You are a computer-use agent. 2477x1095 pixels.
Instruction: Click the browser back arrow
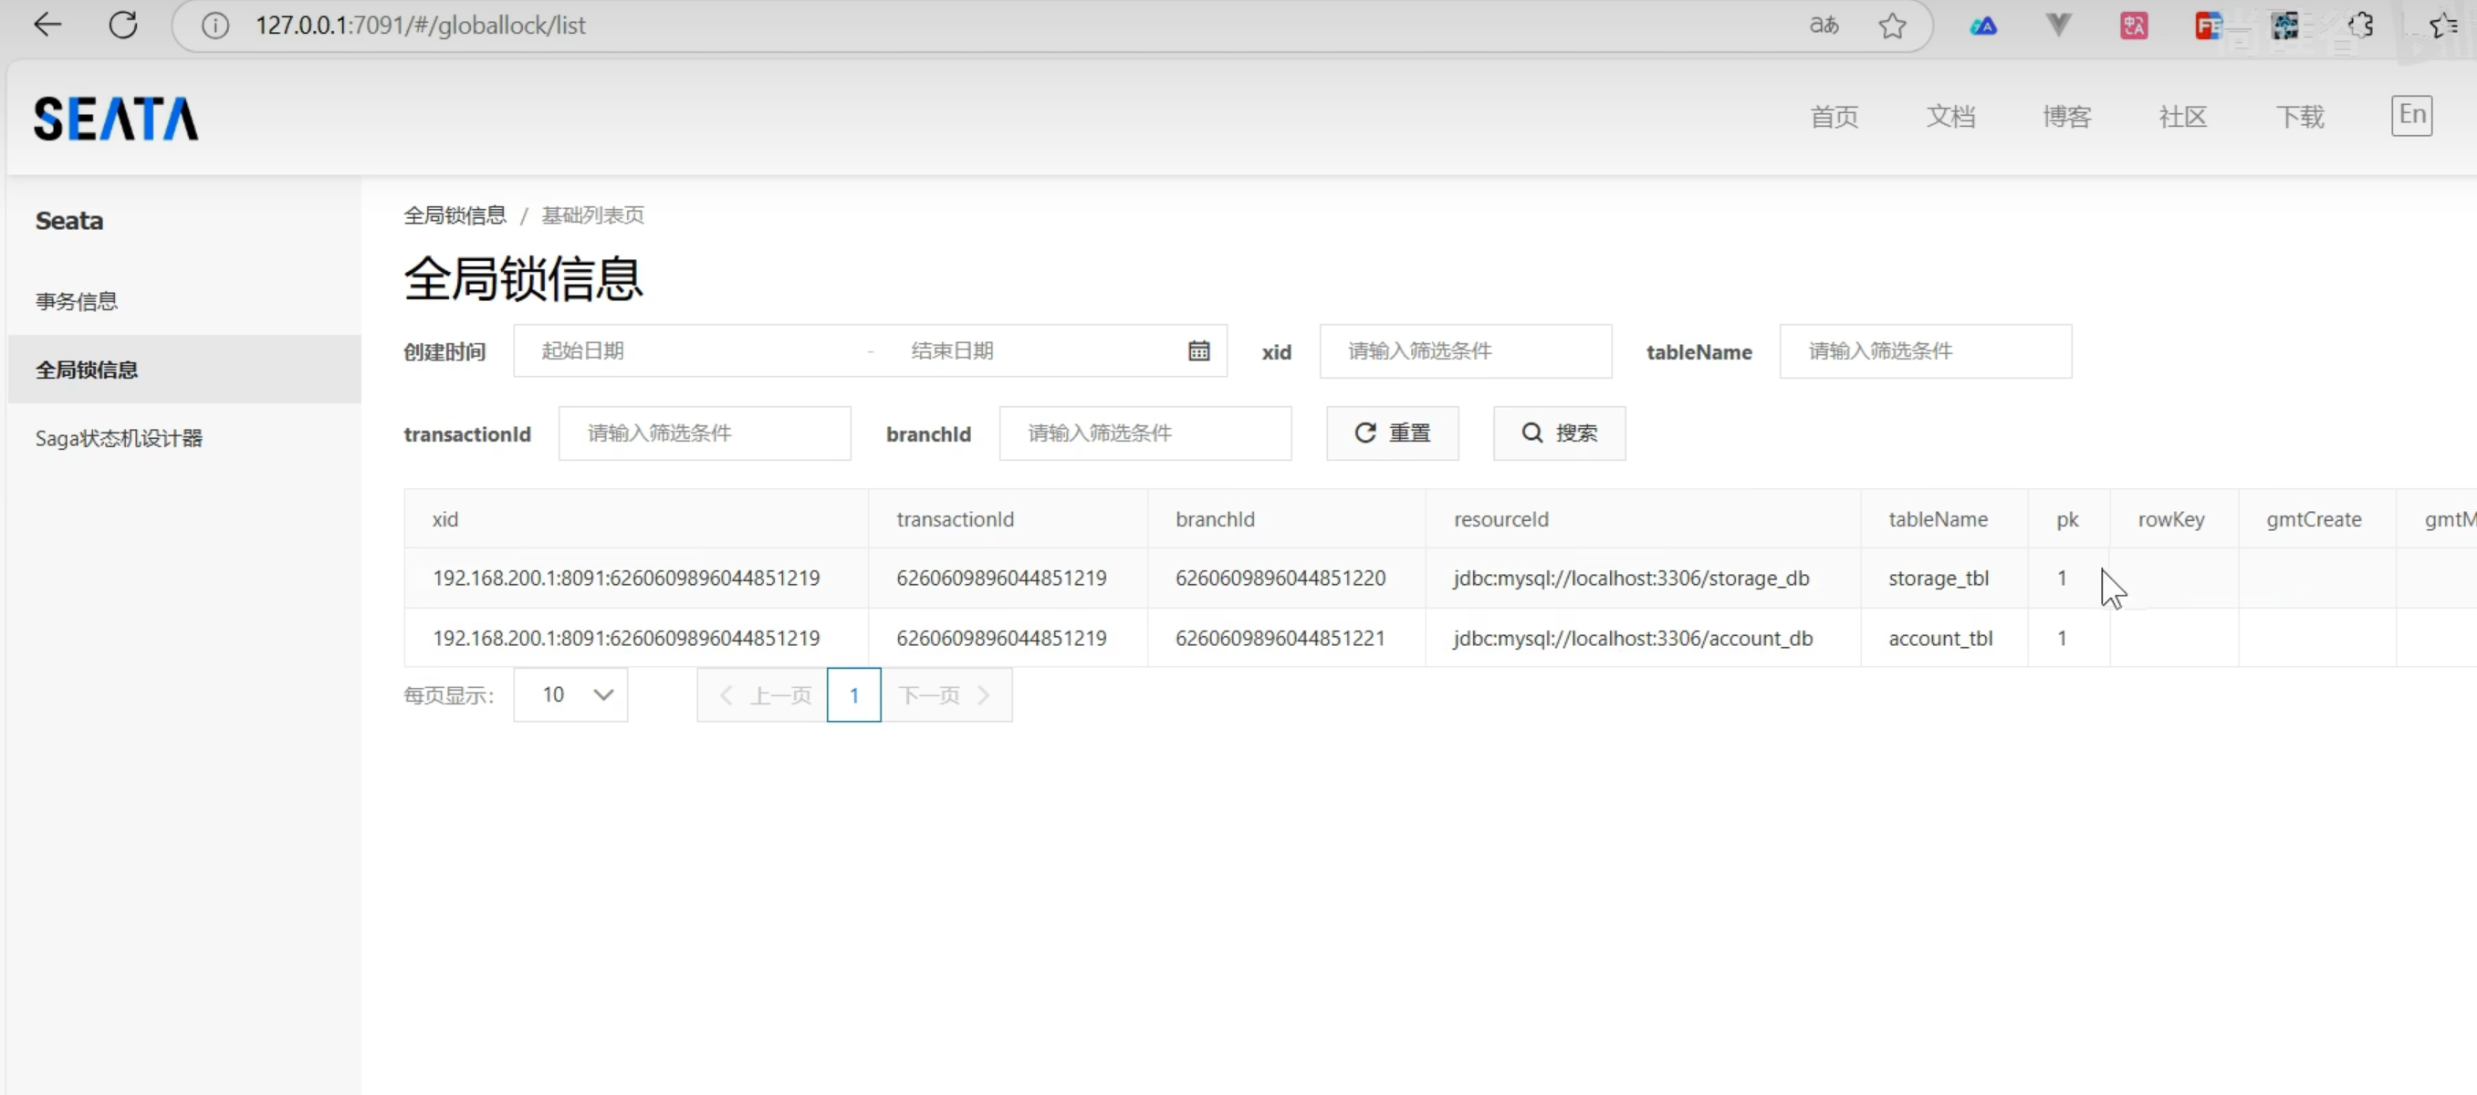click(x=47, y=25)
